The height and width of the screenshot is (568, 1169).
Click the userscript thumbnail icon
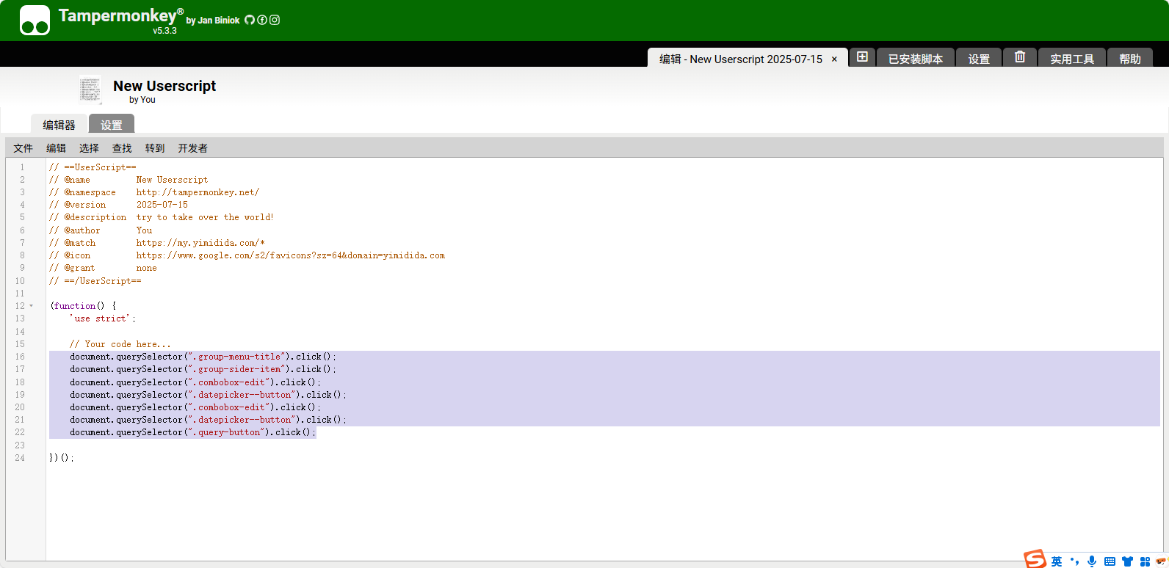[90, 90]
